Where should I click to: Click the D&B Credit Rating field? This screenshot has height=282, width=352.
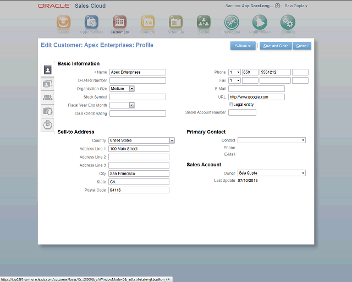tap(137, 113)
